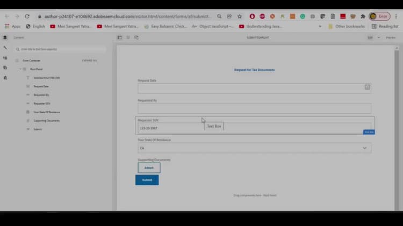Image resolution: width=403 pixels, height=226 pixels.
Task: Click the Drag components here drop zone
Action: click(255, 195)
